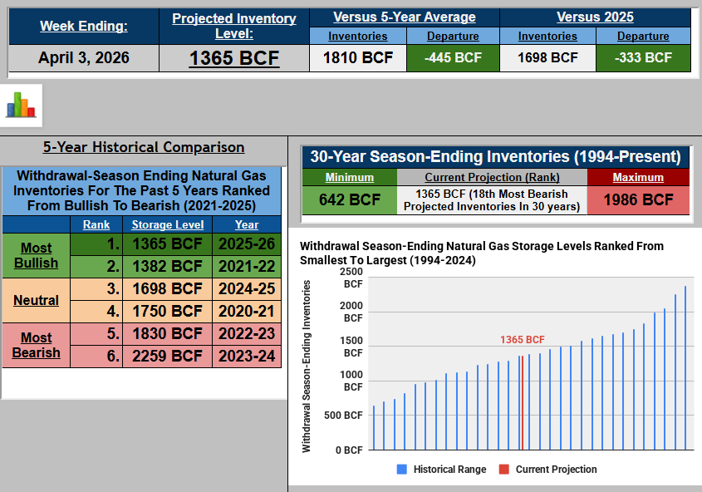Image resolution: width=702 pixels, height=492 pixels.
Task: Click the Week Ending header link
Action: pos(84,26)
